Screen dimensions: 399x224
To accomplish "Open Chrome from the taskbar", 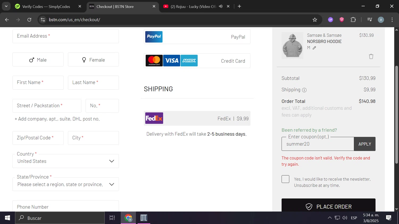I will tap(128, 218).
